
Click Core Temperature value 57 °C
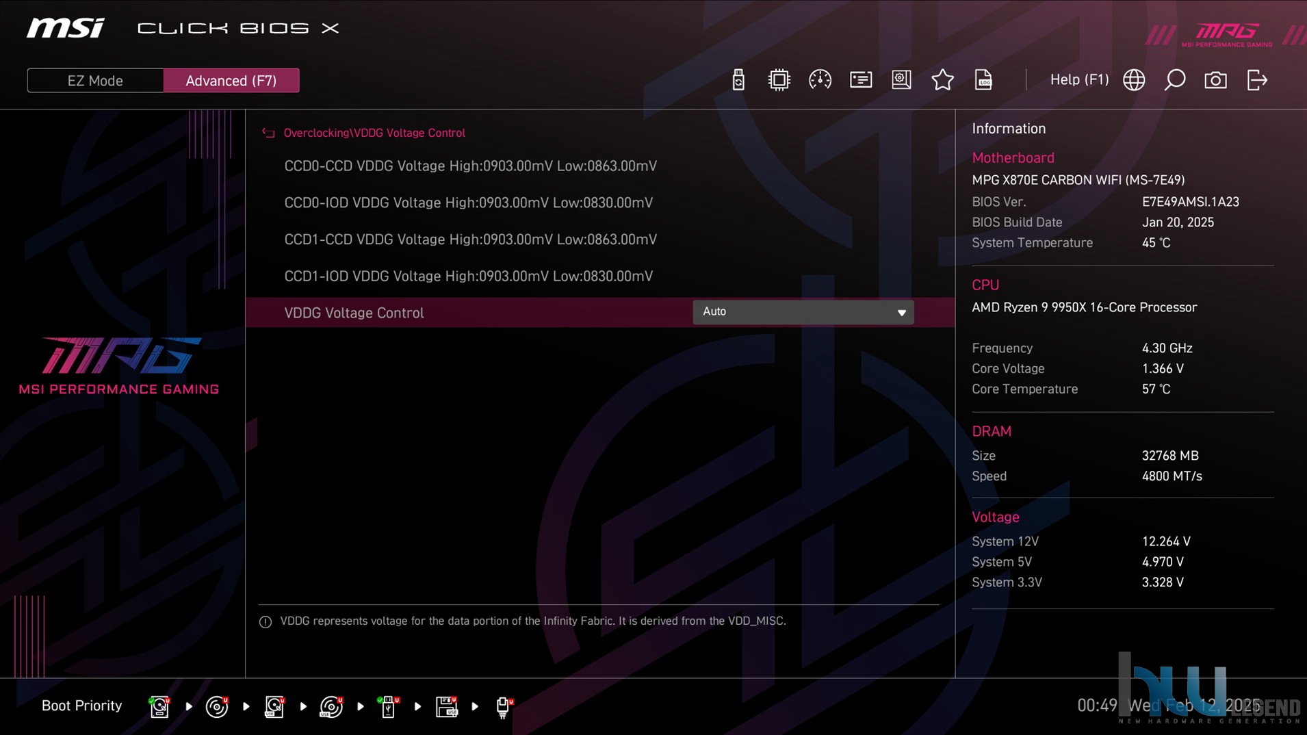1156,389
